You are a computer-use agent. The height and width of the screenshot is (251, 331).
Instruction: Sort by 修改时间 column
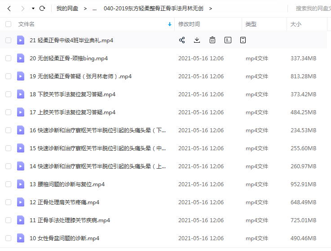(x=189, y=24)
